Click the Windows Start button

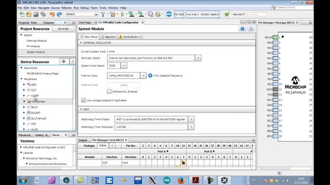click(x=23, y=180)
